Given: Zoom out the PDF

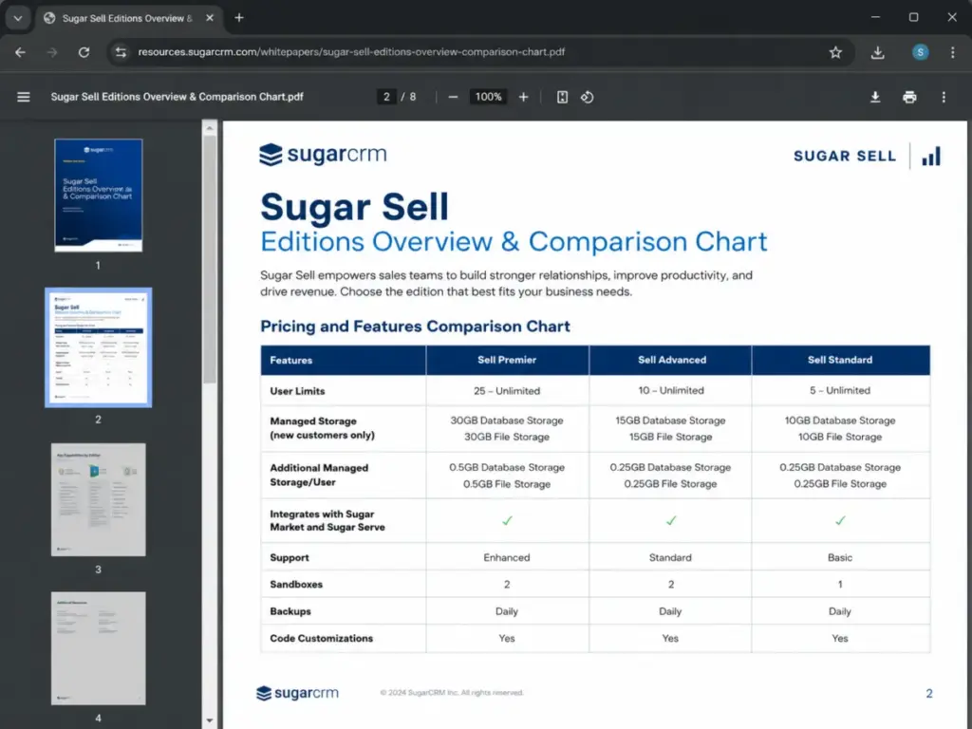Looking at the screenshot, I should pos(453,97).
